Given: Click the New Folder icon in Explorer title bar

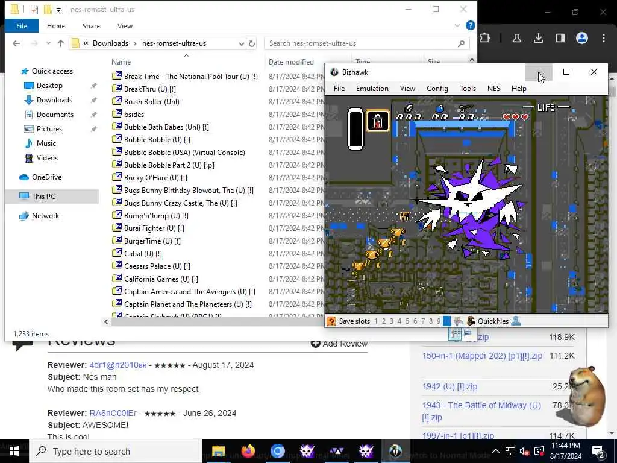Looking at the screenshot, I should (48, 10).
